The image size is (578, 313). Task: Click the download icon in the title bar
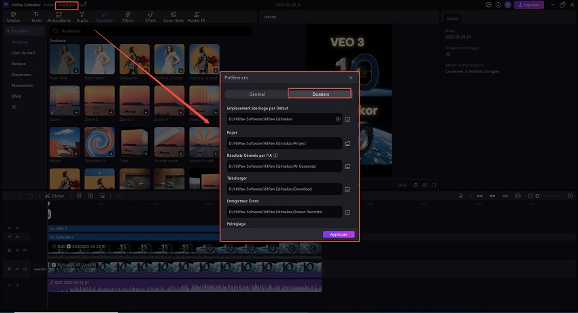click(498, 5)
